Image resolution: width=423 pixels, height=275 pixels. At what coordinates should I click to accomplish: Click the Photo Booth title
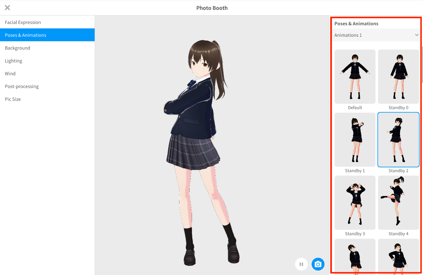click(x=212, y=8)
